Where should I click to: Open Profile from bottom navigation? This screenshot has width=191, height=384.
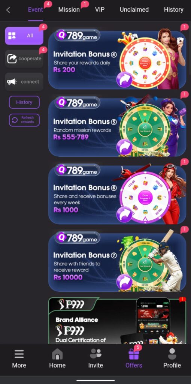[x=172, y=358]
